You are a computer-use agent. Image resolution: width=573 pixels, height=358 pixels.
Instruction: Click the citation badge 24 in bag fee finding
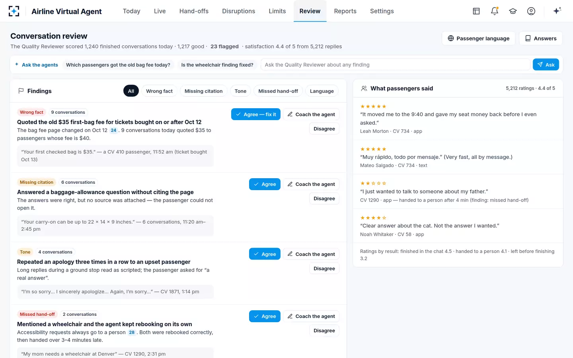[113, 130]
